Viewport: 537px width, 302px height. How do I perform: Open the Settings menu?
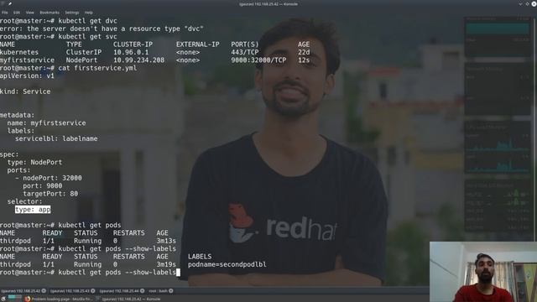71,13
